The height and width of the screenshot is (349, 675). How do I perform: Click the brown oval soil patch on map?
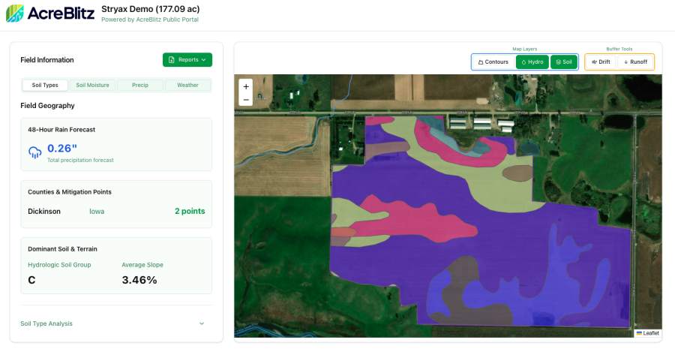click(517, 173)
